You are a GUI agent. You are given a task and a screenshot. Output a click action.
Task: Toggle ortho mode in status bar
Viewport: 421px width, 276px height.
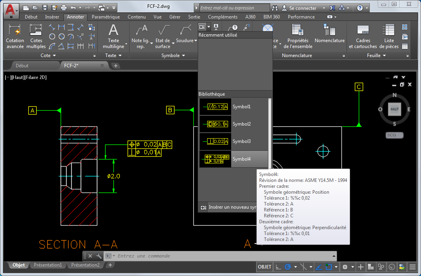point(278,267)
